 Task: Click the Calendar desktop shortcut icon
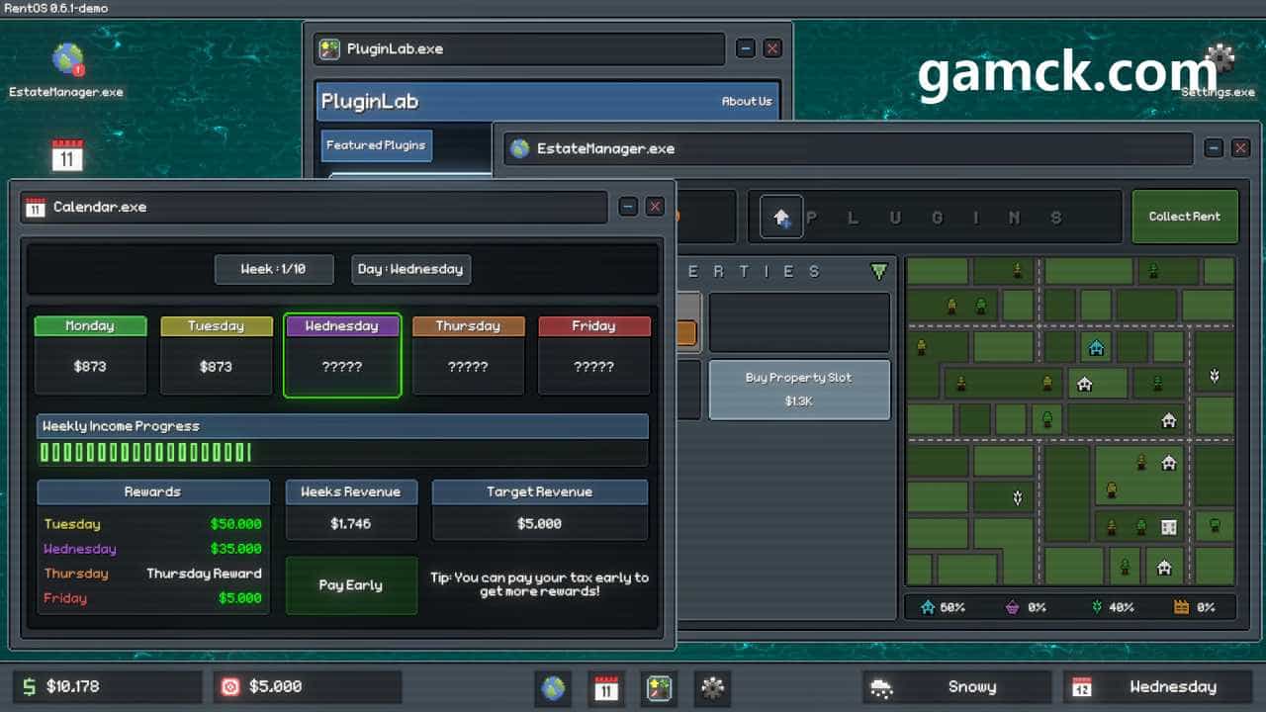pos(67,155)
